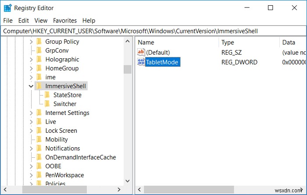
Task: Open the View menu
Action: [41, 21]
